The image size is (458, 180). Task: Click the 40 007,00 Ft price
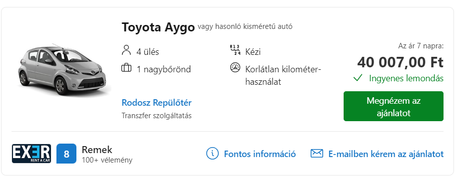[x=400, y=62]
